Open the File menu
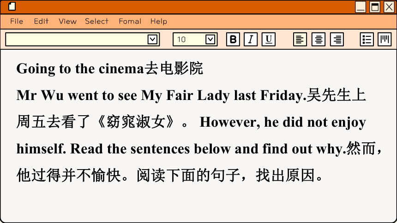The height and width of the screenshot is (223, 397). (17, 21)
